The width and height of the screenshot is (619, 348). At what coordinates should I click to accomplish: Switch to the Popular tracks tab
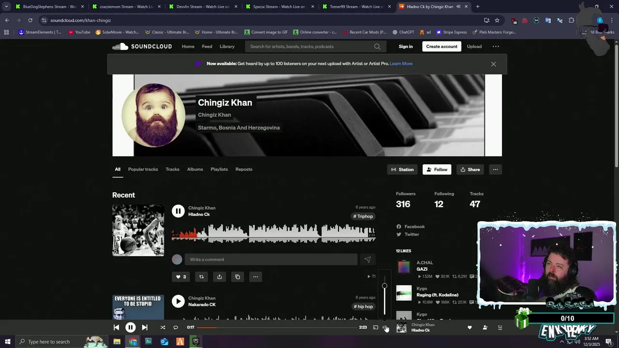point(143,169)
